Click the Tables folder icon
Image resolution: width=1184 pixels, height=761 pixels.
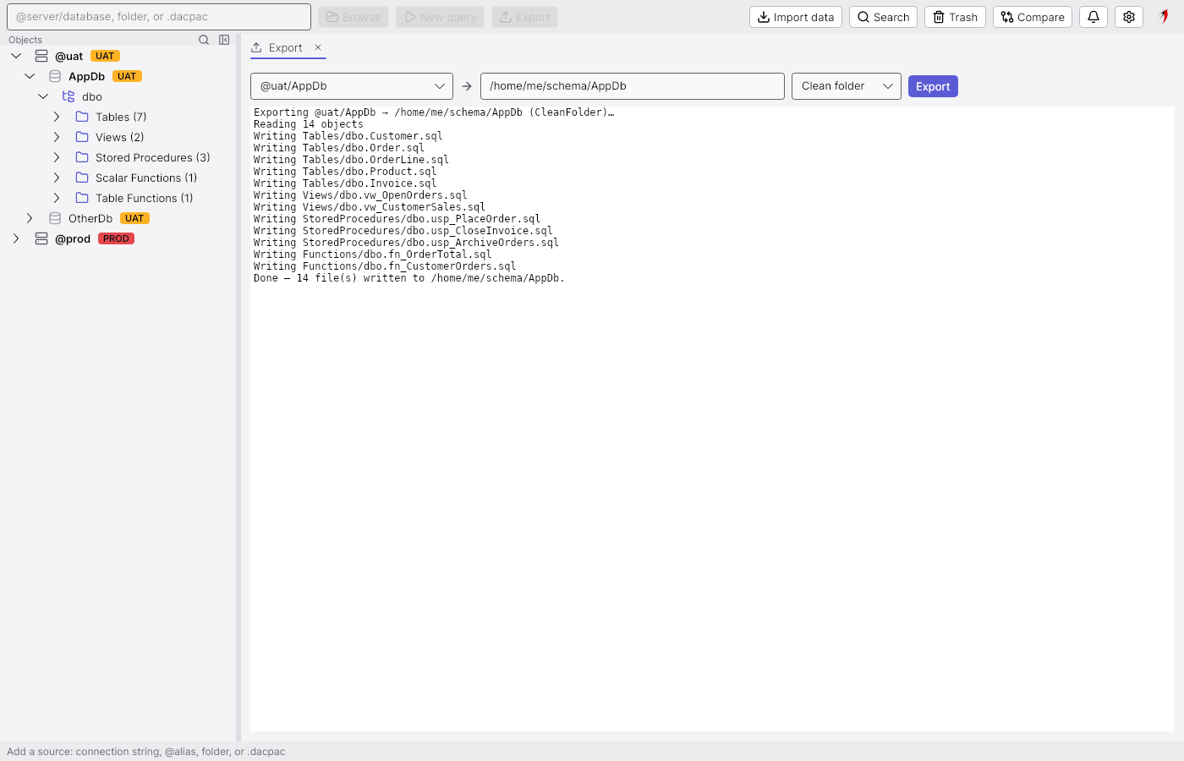coord(82,117)
